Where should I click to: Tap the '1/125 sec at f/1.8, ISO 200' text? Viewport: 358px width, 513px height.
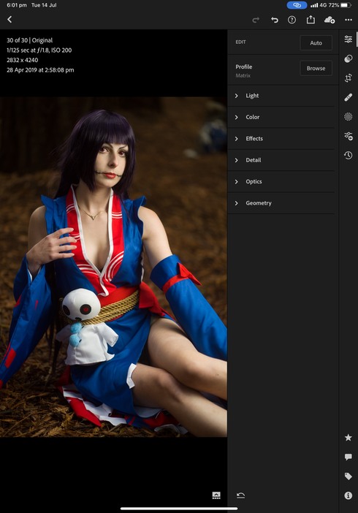[39, 50]
